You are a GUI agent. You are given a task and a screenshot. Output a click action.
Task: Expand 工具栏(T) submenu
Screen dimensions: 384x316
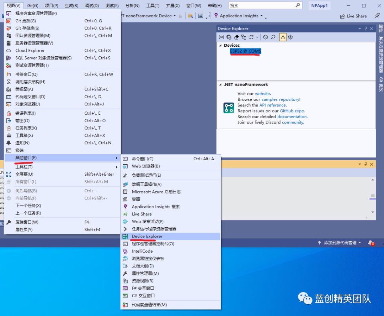63,167
